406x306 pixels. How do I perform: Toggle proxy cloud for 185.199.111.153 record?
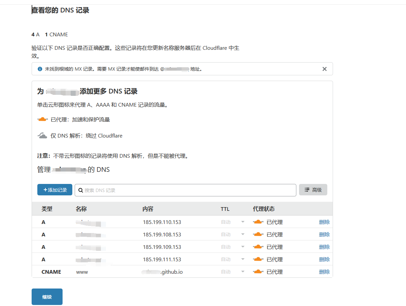258,259
